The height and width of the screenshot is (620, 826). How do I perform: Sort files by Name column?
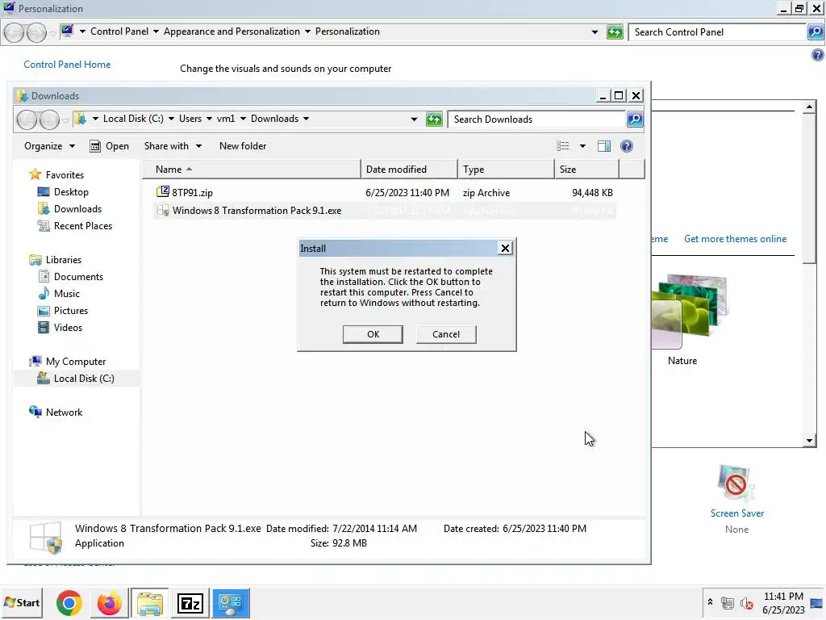coord(252,170)
